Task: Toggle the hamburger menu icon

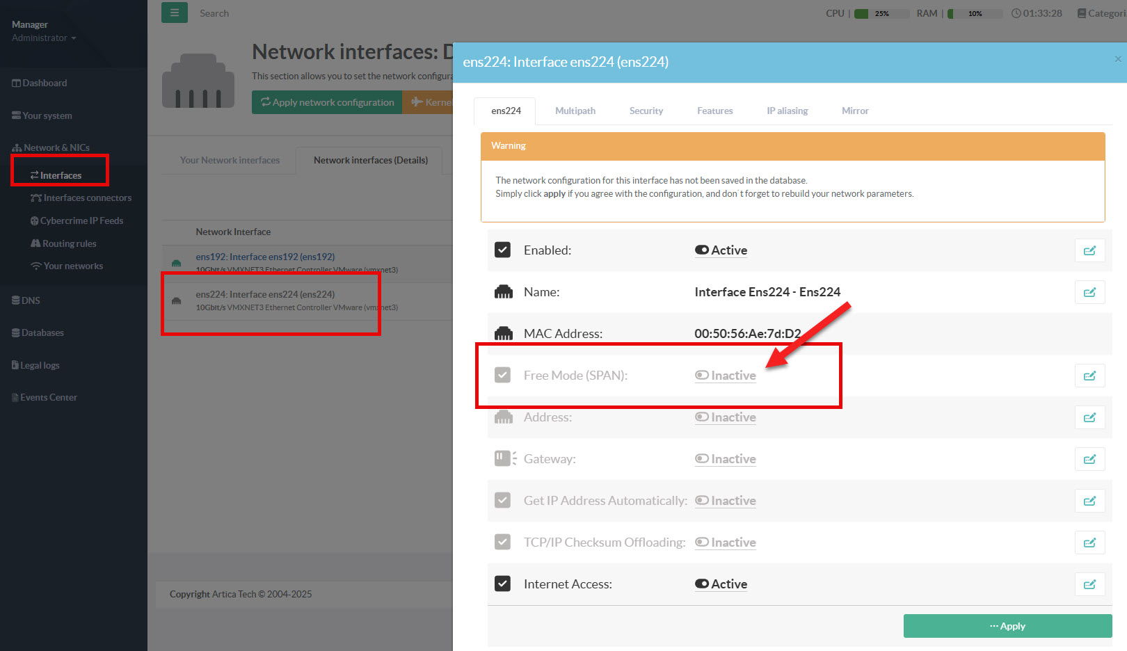Action: coord(175,13)
